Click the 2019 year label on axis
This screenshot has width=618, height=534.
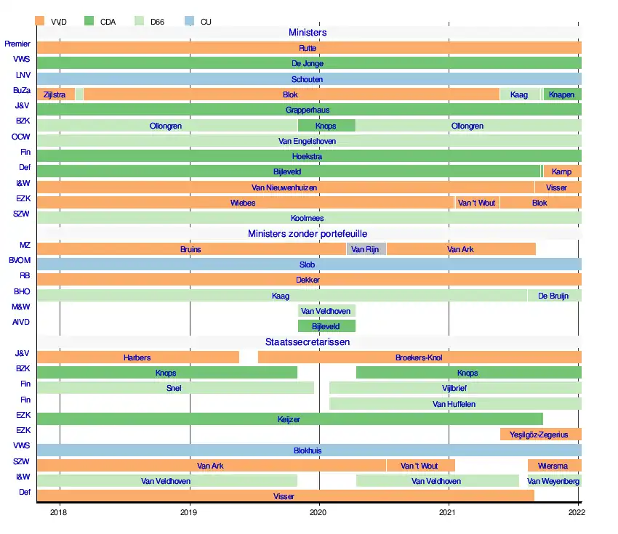click(x=189, y=513)
